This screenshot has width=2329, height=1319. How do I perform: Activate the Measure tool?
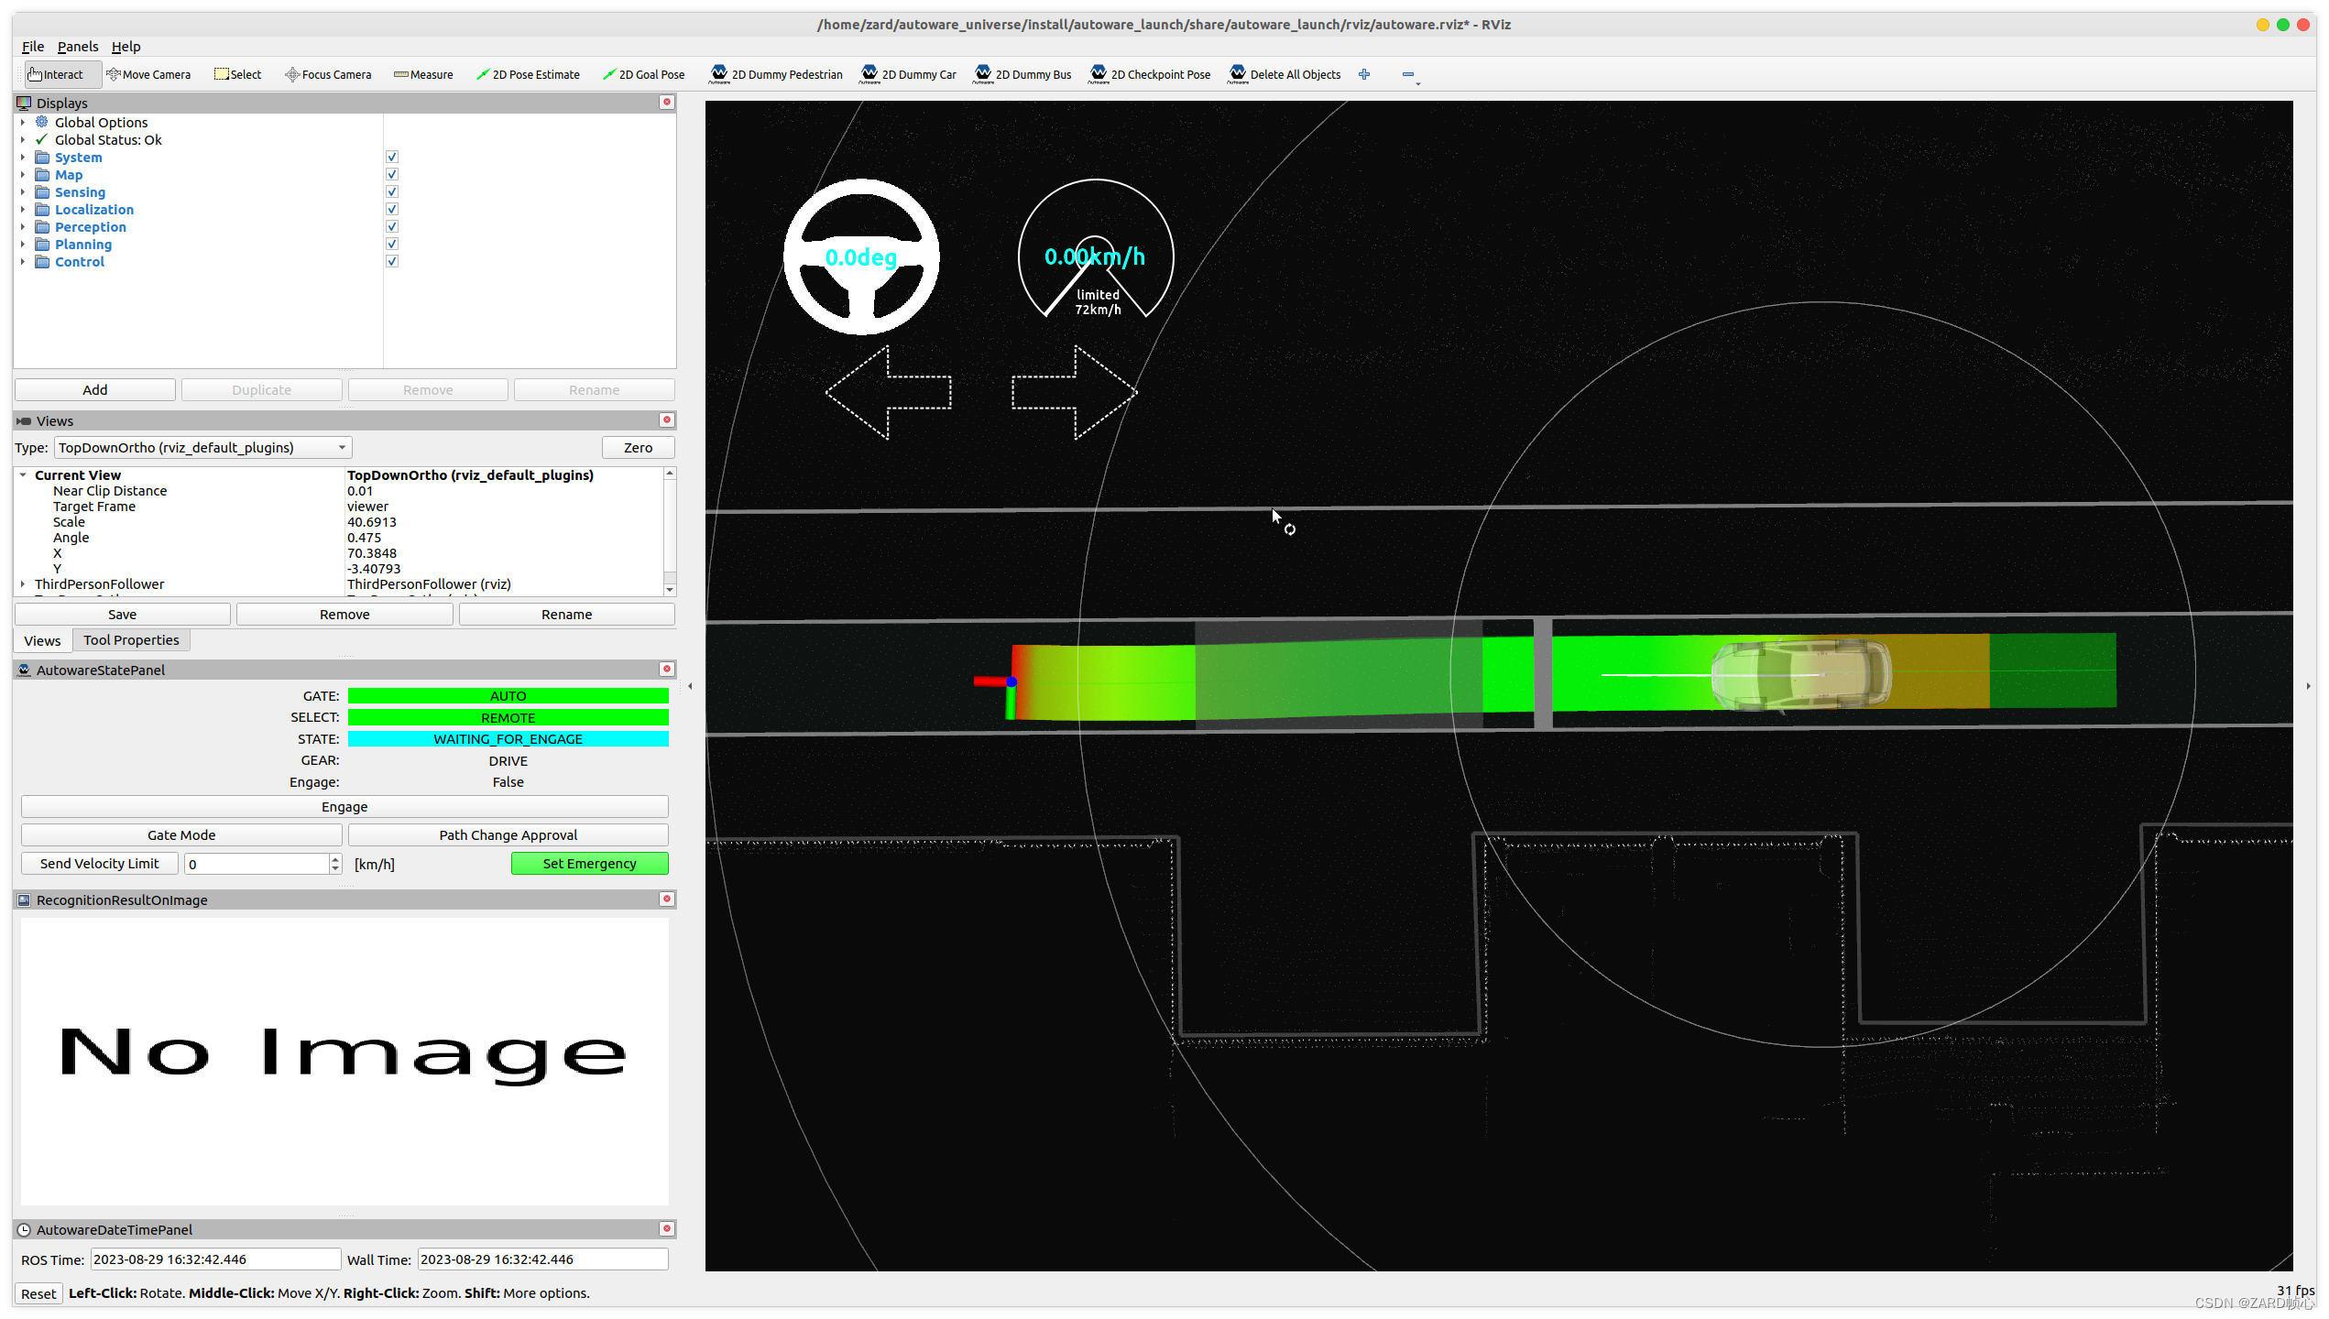click(423, 74)
